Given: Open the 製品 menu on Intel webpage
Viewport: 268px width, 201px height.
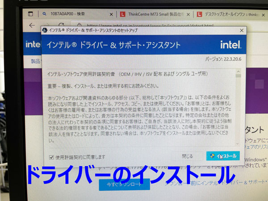Looking at the screenshot, I should [x=35, y=61].
